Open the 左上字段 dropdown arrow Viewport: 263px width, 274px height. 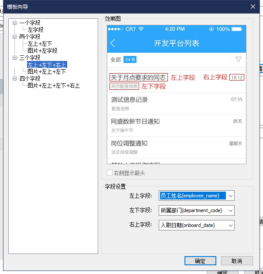point(230,196)
